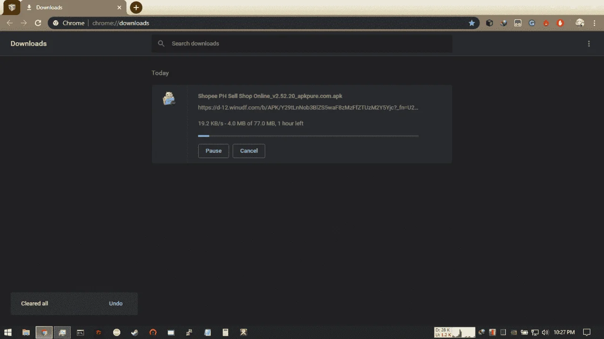
Task: Click the blue circular G extension icon
Action: point(532,23)
